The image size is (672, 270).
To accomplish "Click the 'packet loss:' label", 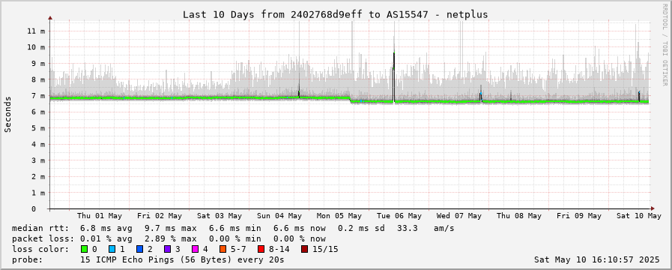I will click(43, 238).
